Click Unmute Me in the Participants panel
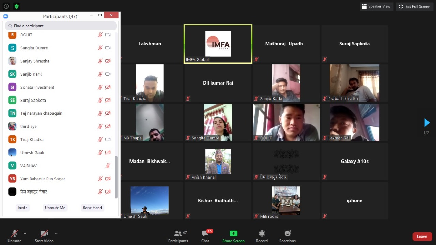 tap(55, 208)
